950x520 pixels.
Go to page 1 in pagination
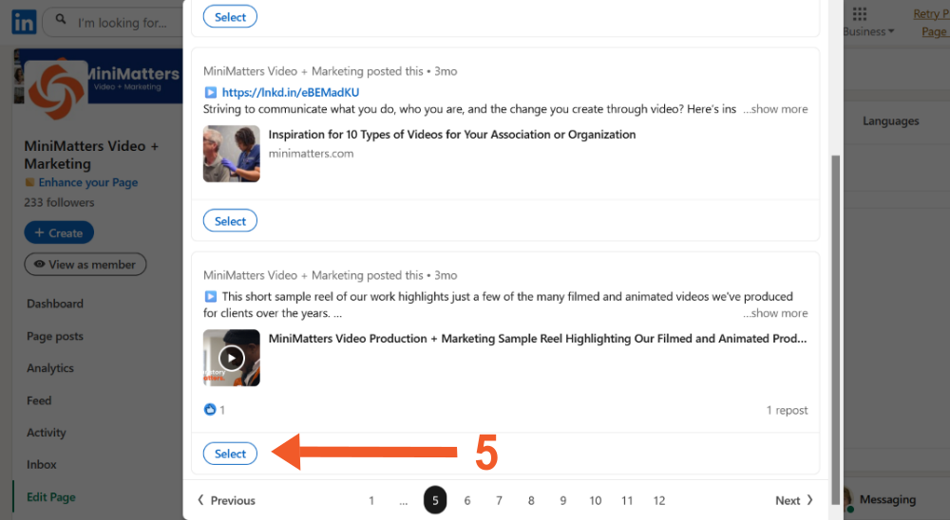[371, 501]
